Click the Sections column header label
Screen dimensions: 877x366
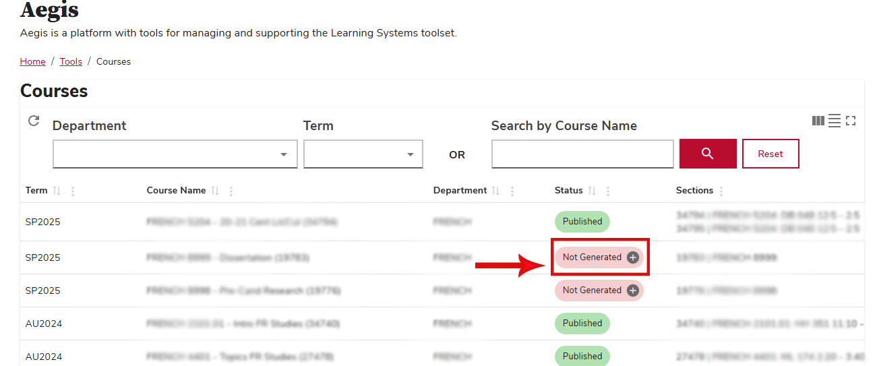click(694, 191)
